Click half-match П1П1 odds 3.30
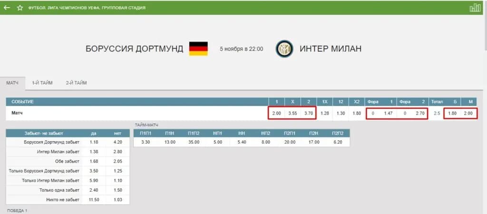487x214 pixels. [x=146, y=142]
